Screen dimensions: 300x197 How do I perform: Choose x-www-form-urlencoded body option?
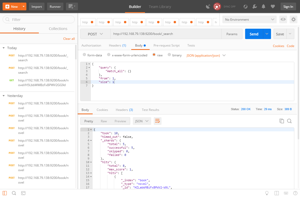pos(109,55)
